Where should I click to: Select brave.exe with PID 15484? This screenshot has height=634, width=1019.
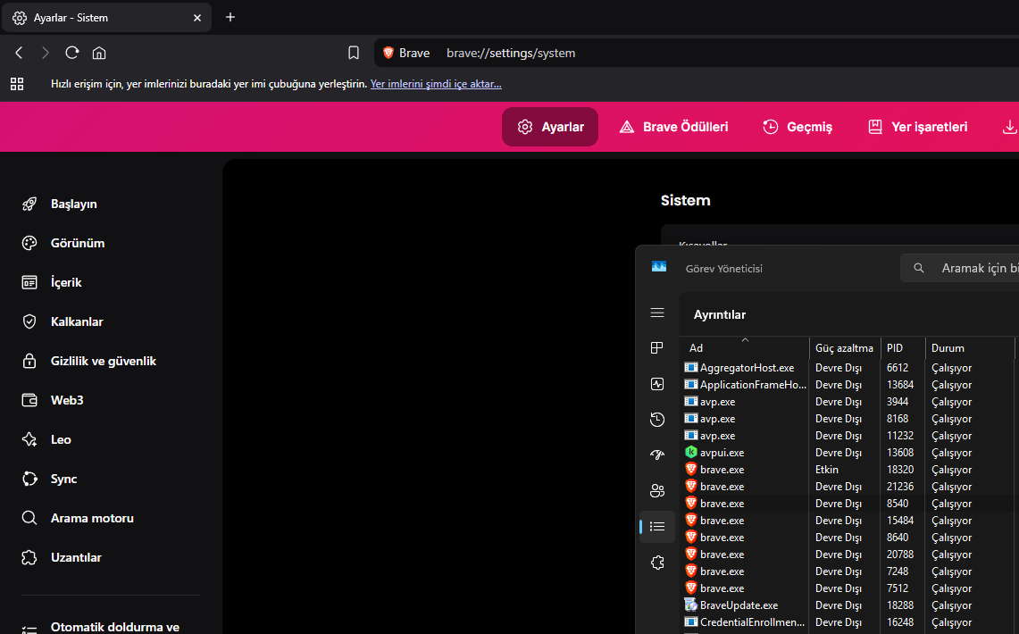click(850, 521)
